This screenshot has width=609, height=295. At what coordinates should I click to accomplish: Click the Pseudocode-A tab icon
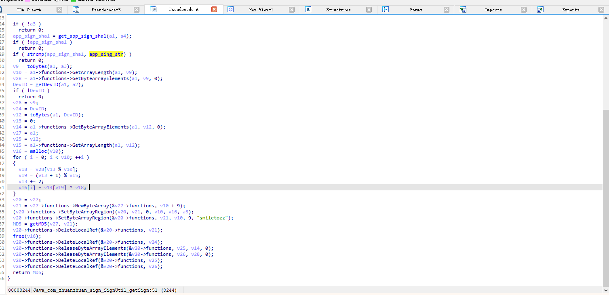click(153, 9)
